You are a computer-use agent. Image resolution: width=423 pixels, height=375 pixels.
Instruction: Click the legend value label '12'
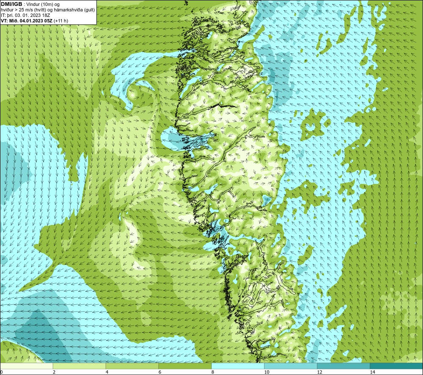pyautogui.click(x=319, y=372)
